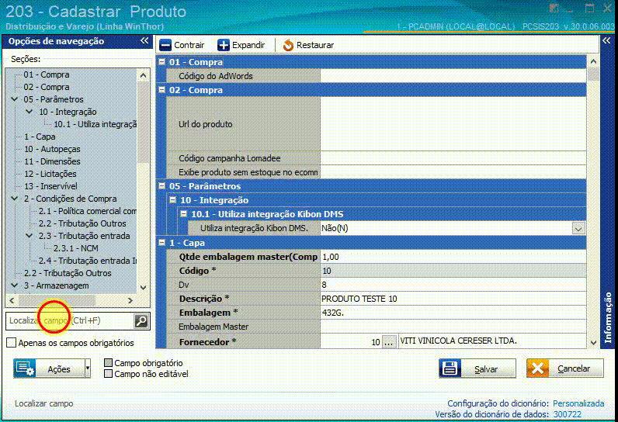
Task: Select 11 - Dimensões tree item
Action: pos(52,161)
